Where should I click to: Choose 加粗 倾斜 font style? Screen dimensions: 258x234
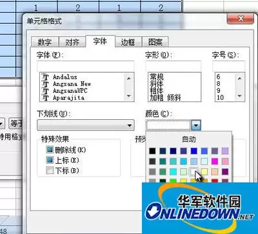point(165,98)
